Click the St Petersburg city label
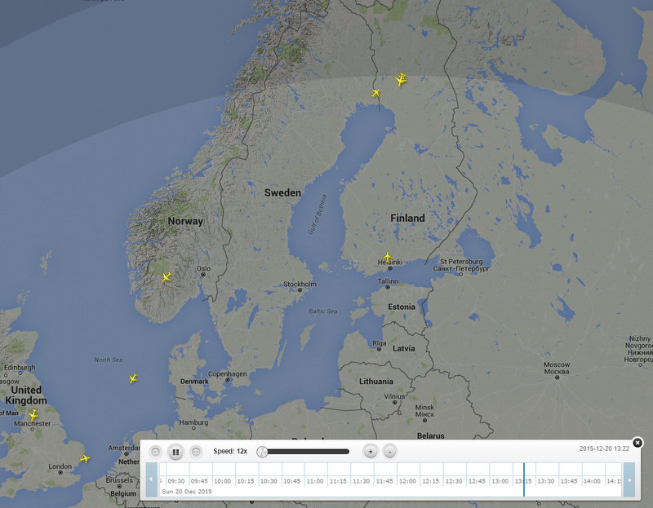The image size is (653, 508). click(x=461, y=265)
